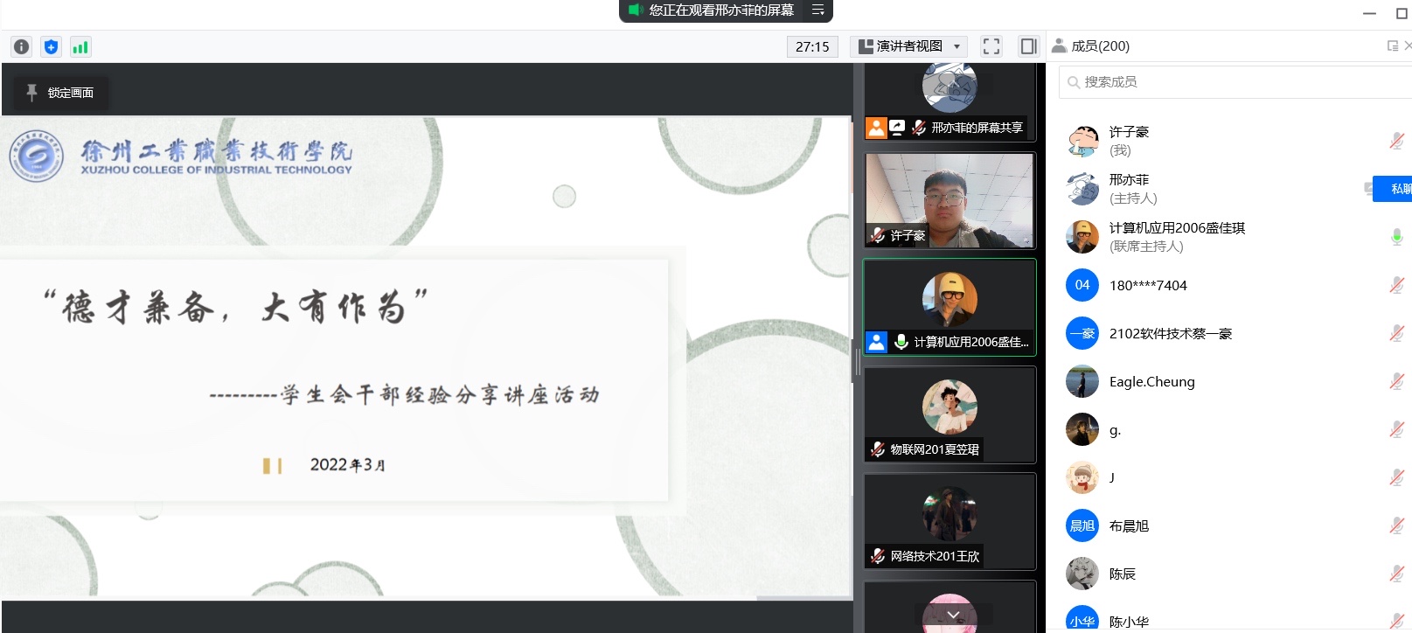Click g.'s dark avatar photo
Viewport: 1412px width, 633px height.
coord(1082,429)
